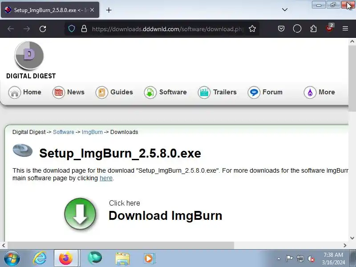Select the Setup_ImgBurn browser tab
The height and width of the screenshot is (267, 356).
point(50,10)
